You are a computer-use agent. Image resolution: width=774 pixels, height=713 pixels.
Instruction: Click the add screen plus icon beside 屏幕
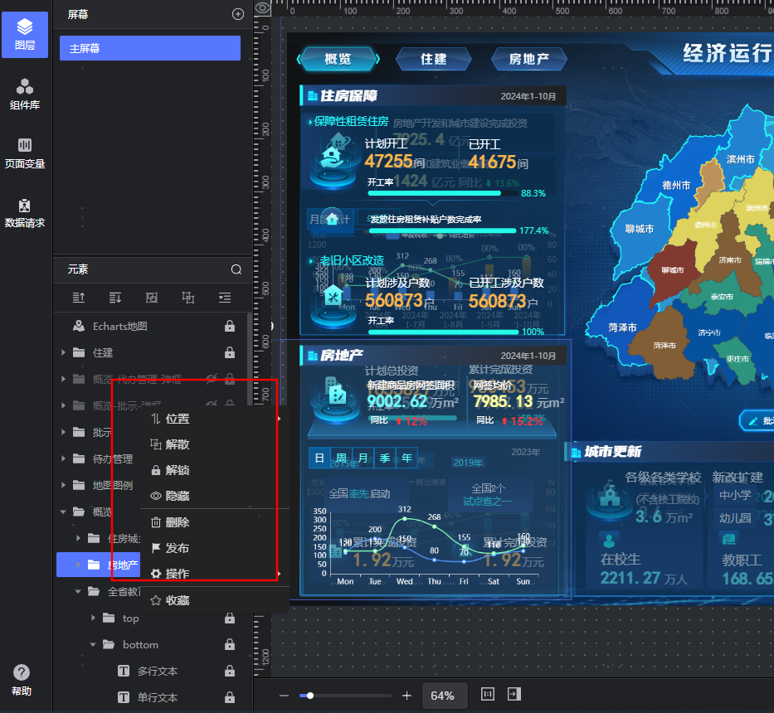click(238, 13)
